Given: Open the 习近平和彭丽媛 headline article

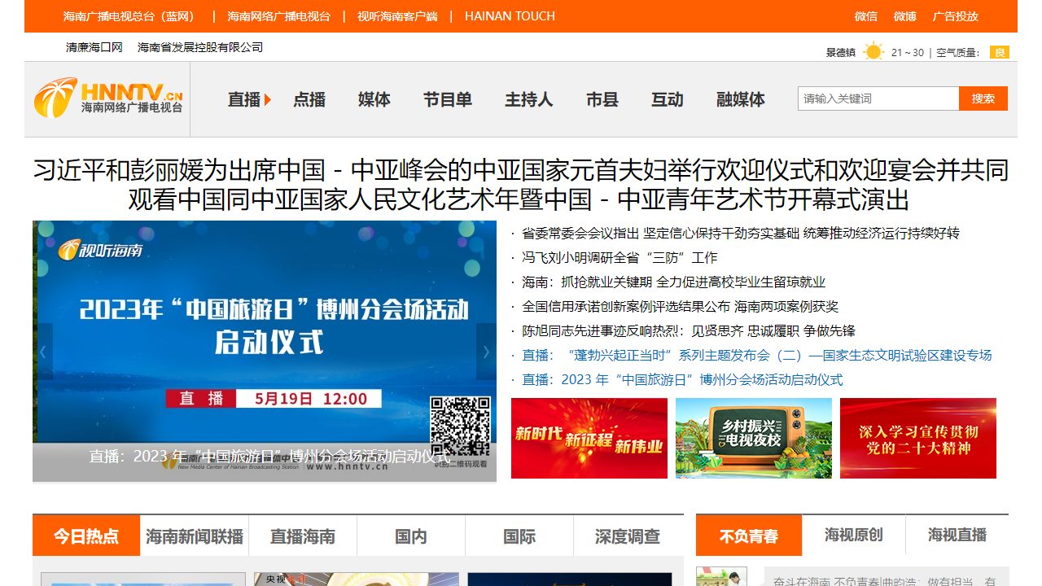Looking at the screenshot, I should tap(521, 185).
